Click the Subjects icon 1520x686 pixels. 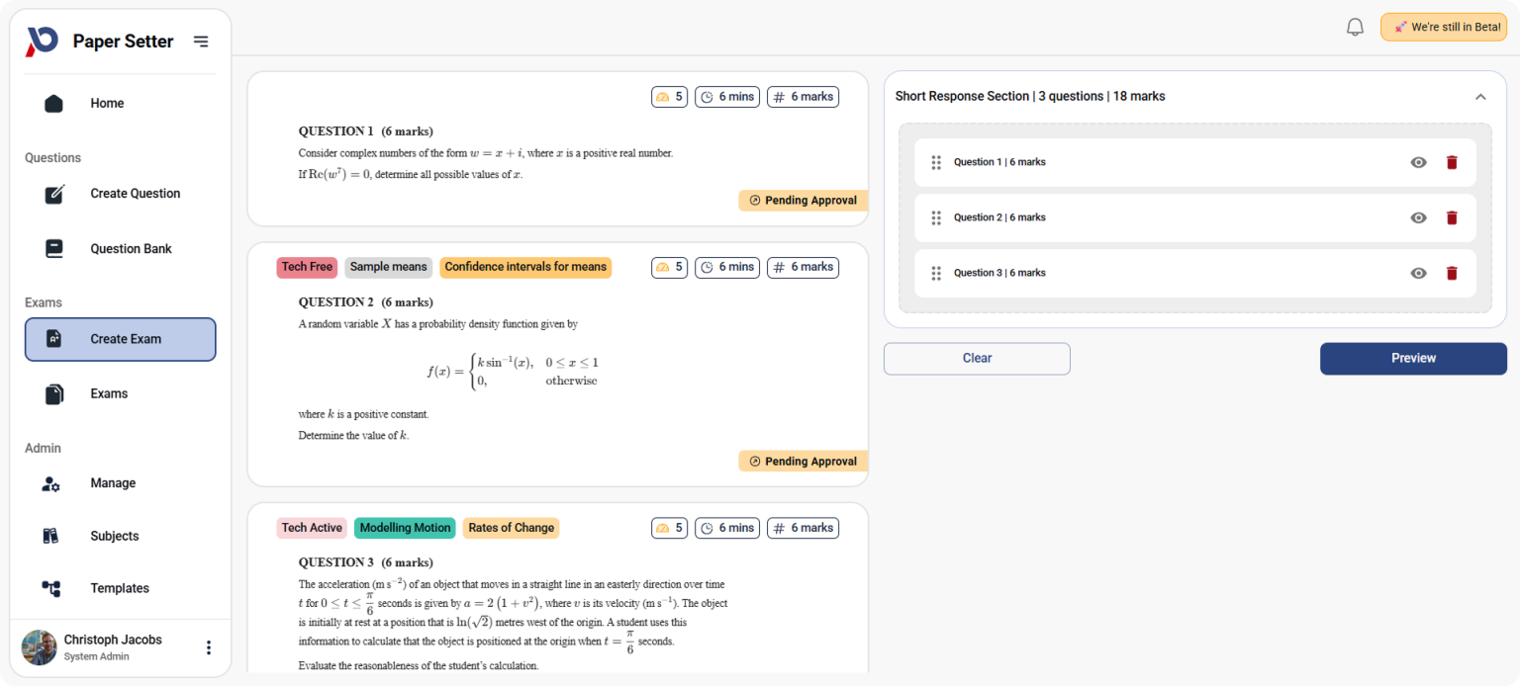53,535
